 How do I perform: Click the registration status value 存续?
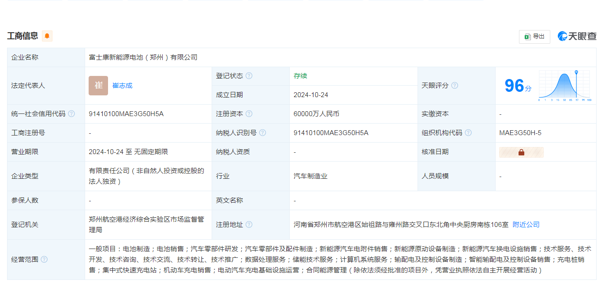coord(300,76)
